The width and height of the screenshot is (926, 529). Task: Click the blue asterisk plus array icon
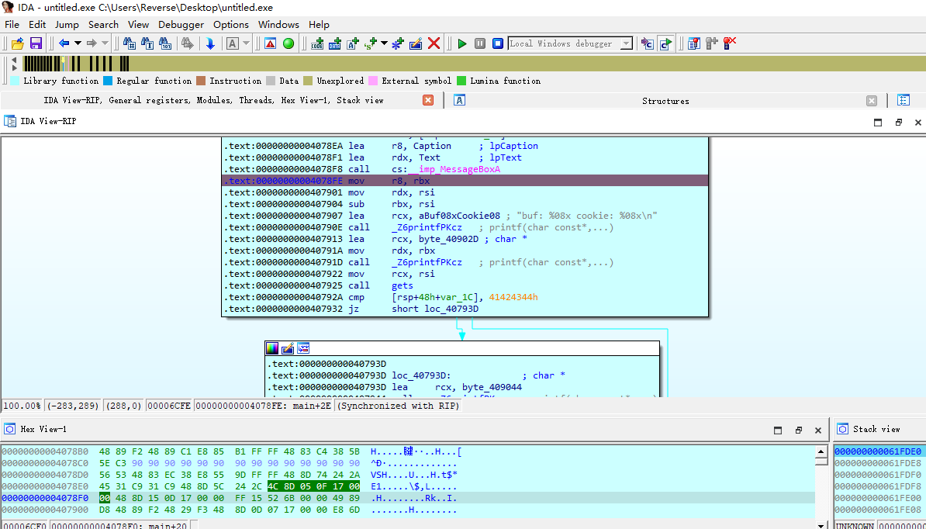[x=397, y=43]
